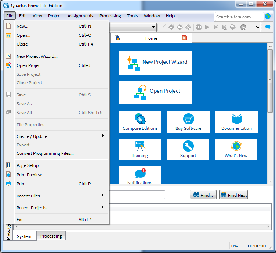This screenshot has width=276, height=253.
Task: Open the Help menu
Action: (170, 16)
